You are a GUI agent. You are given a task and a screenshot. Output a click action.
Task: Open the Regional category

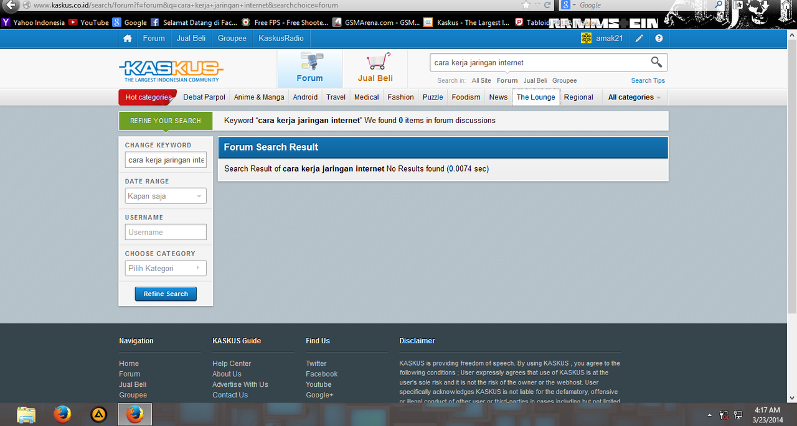coord(578,97)
